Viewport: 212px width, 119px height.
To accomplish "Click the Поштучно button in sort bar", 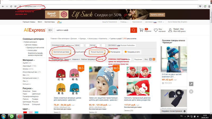I will 138,59.
